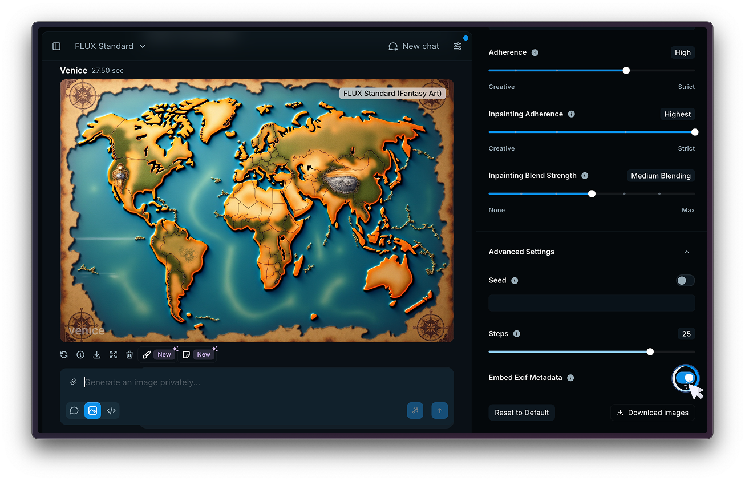The height and width of the screenshot is (481, 745).
Task: Expand the image to fullscreen
Action: (x=114, y=355)
